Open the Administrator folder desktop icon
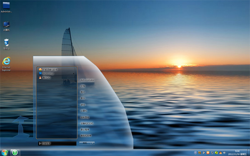Viewport: 250px width, 156px height. [x=6, y=7]
